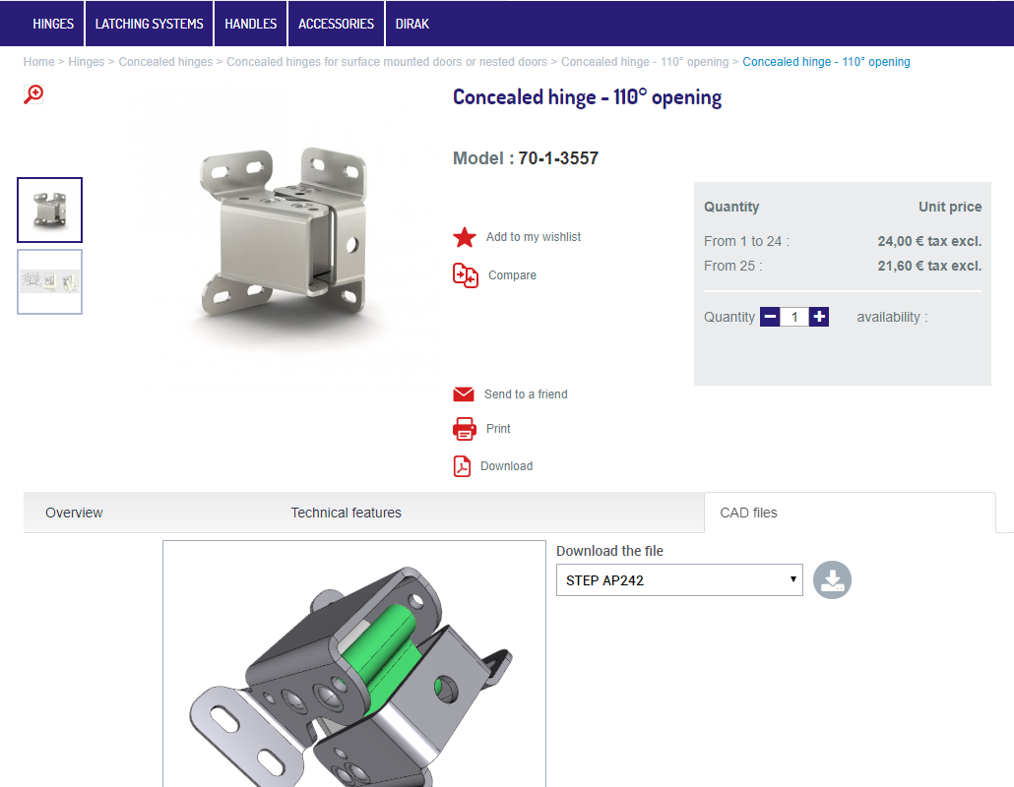Switch to the Overview tab
This screenshot has width=1014, height=787.
click(x=74, y=513)
